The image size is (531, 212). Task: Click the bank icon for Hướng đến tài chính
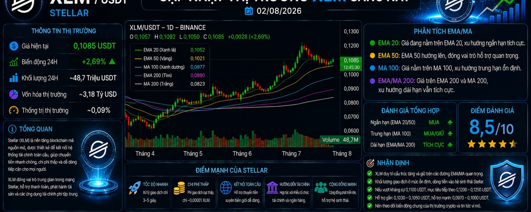(272, 188)
